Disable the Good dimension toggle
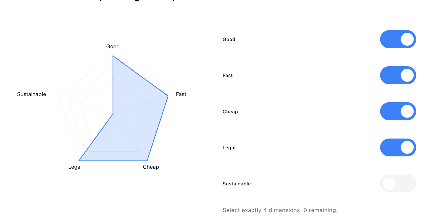Screen dimensions: 437x222 pyautogui.click(x=398, y=39)
